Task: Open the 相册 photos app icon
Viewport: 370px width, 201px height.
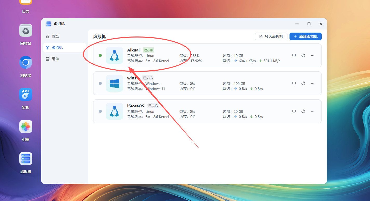Action: [26, 126]
